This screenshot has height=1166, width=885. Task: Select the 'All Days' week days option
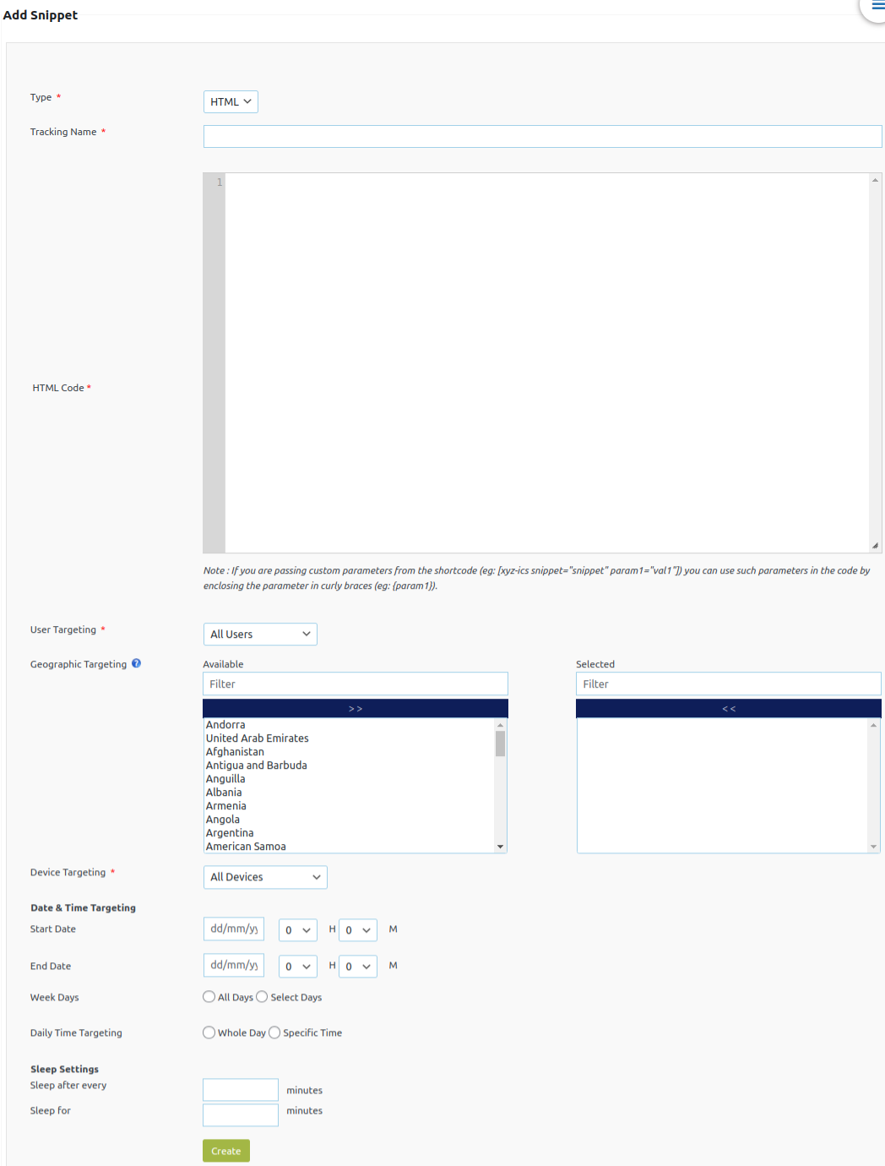(x=209, y=996)
